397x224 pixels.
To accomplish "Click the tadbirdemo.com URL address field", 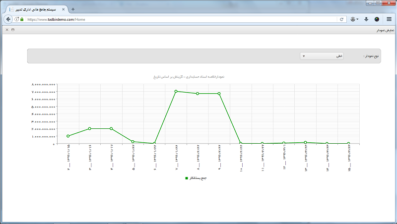I will (179, 19).
